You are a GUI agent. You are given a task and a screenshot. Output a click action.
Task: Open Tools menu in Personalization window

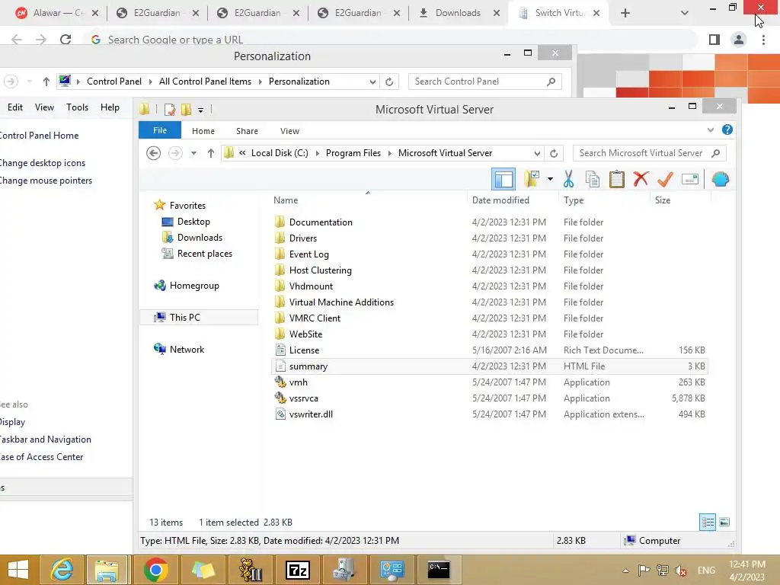point(77,107)
